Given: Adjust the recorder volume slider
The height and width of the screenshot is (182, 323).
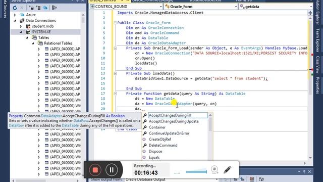Looking at the screenshot, I should pyautogui.click(x=196, y=171).
